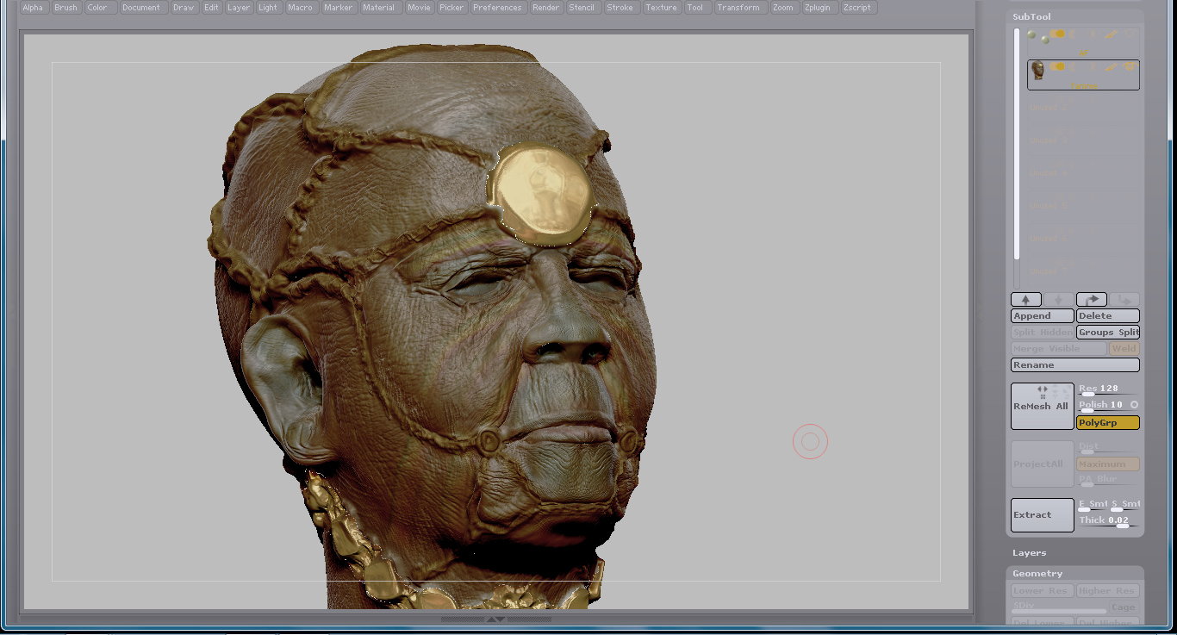Open the Light menu

(x=268, y=8)
